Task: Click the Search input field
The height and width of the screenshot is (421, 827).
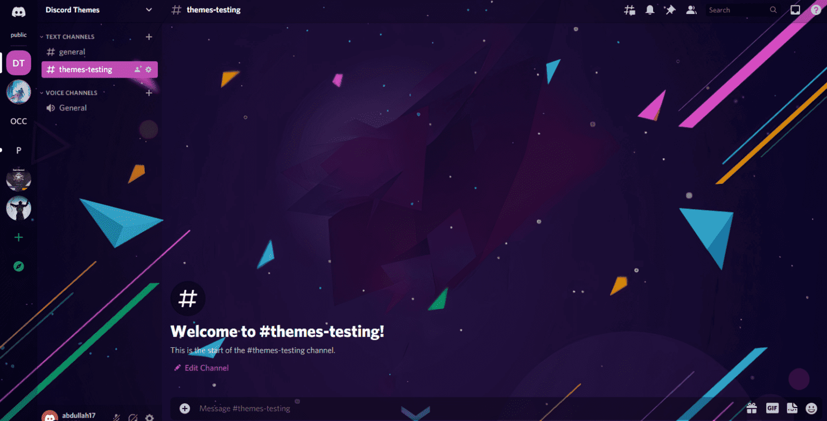Action: point(738,9)
